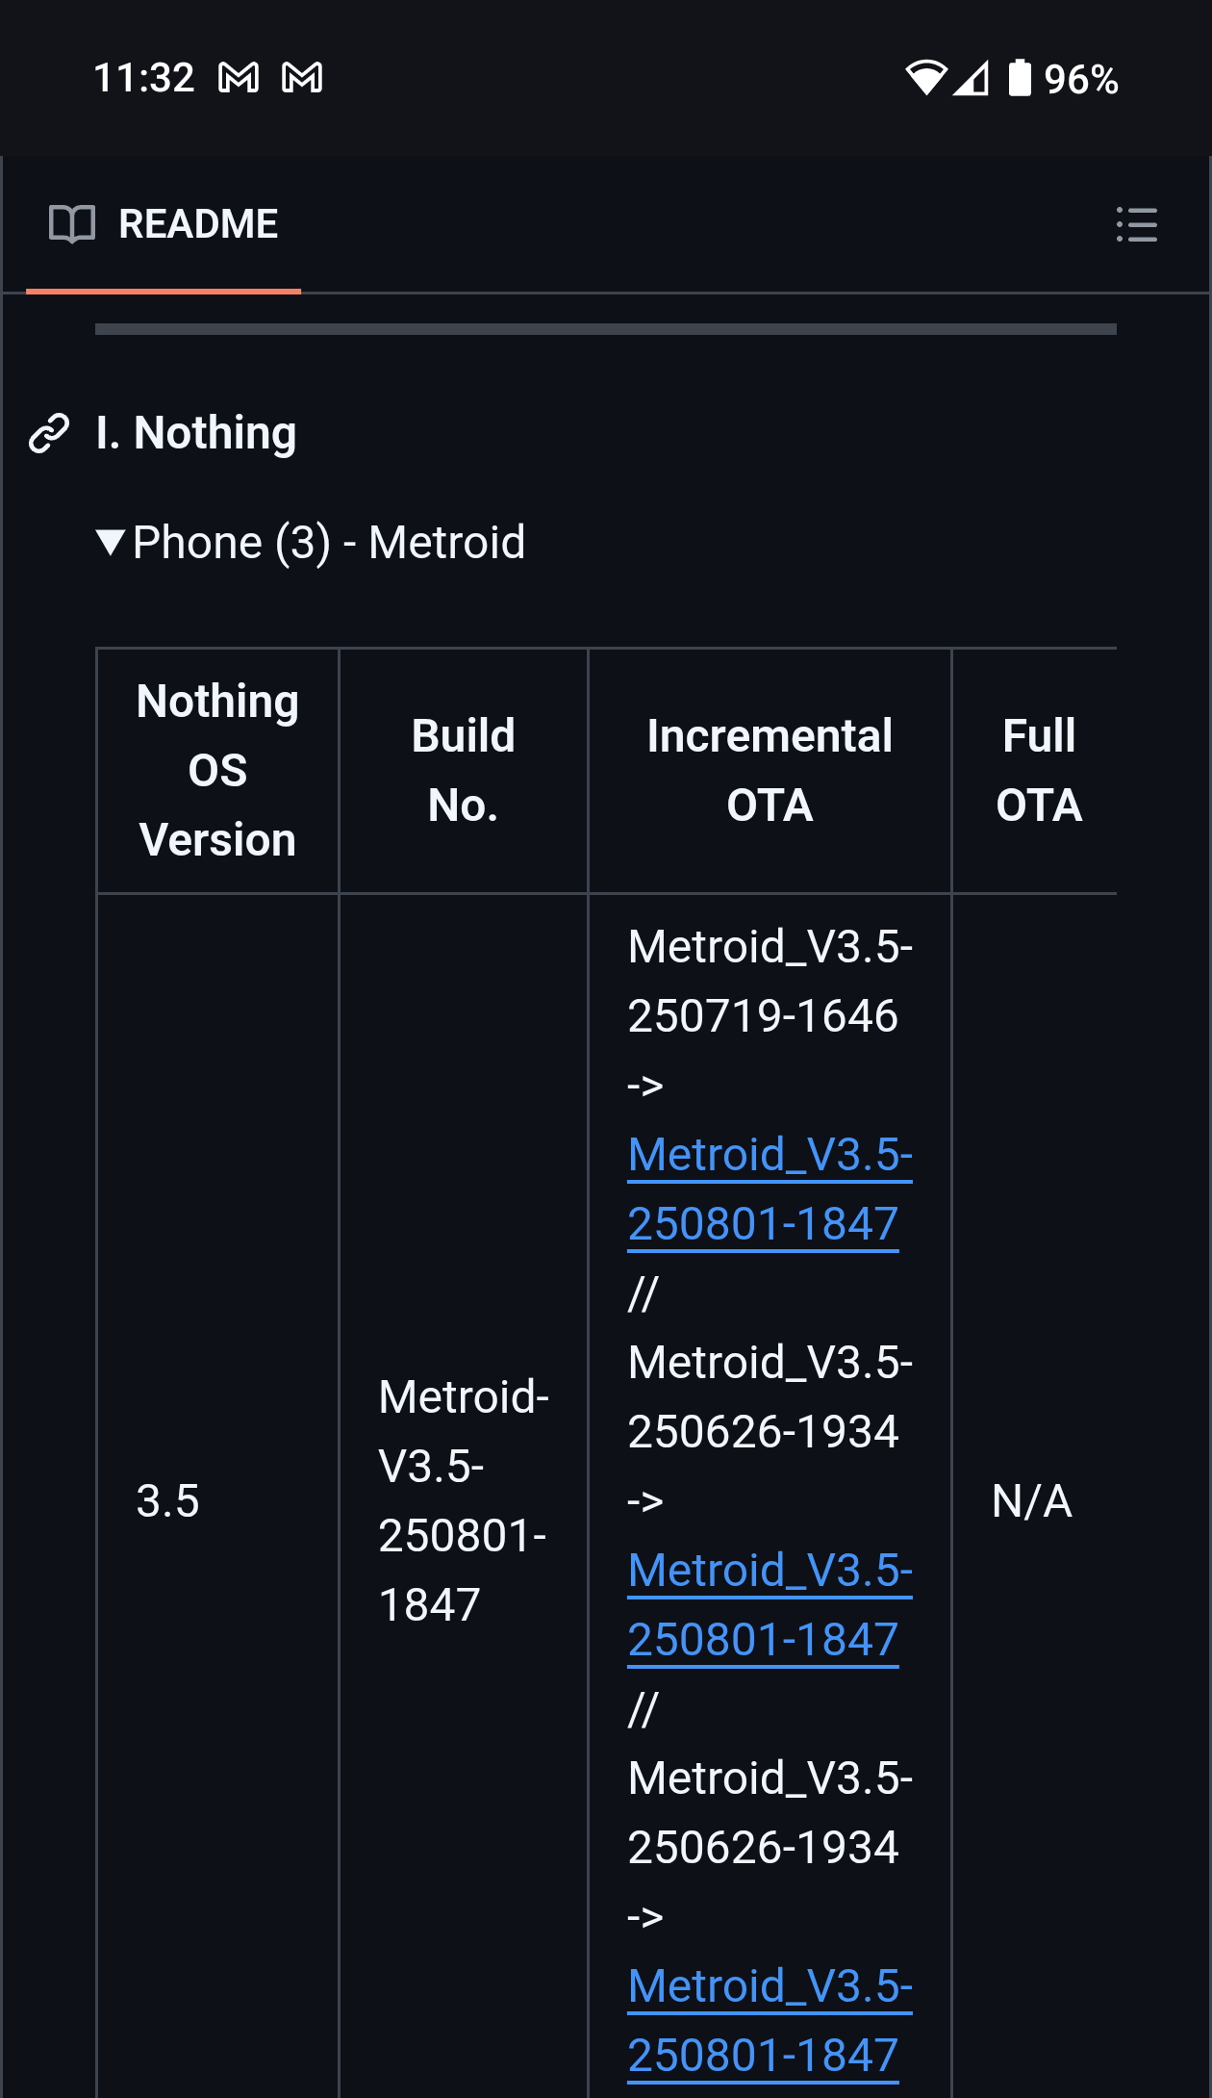
Task: Tap the Wi-Fi status icon
Action: tap(925, 78)
